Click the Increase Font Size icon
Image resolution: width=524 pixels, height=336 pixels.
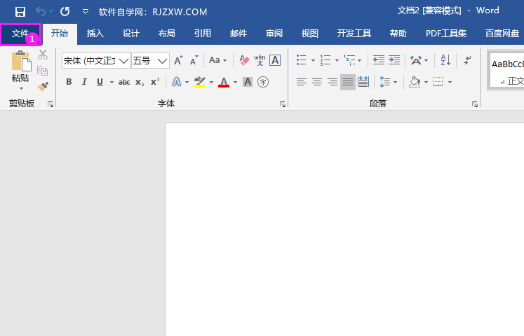178,60
